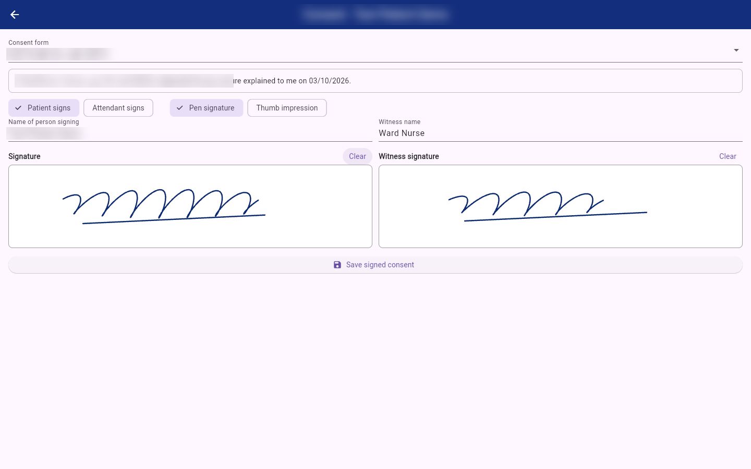Clear the Witness signature pad

point(728,156)
